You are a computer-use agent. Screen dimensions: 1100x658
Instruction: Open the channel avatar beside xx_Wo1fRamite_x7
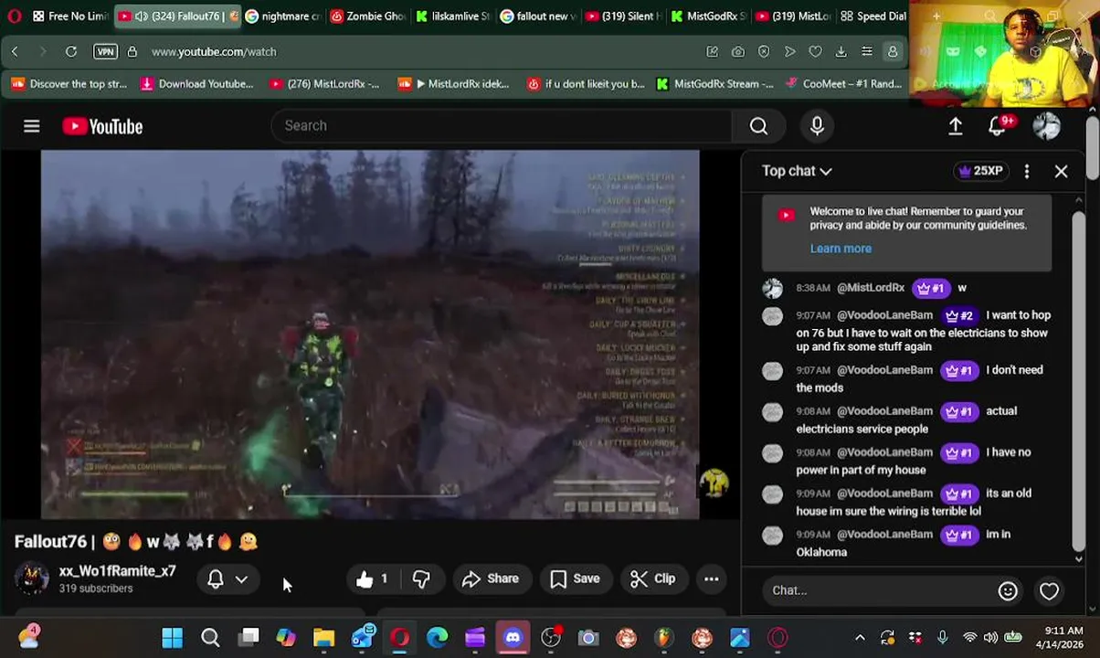(x=32, y=578)
